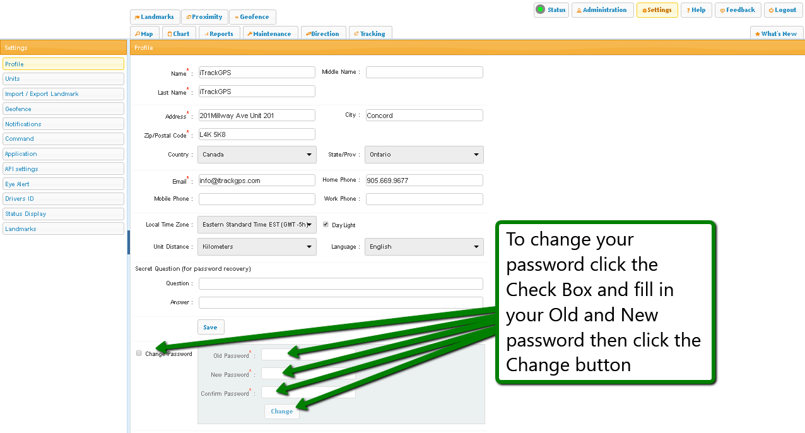The height and width of the screenshot is (433, 805).
Task: Expand the State/Prov dropdown showing Ontario
Action: (x=424, y=155)
